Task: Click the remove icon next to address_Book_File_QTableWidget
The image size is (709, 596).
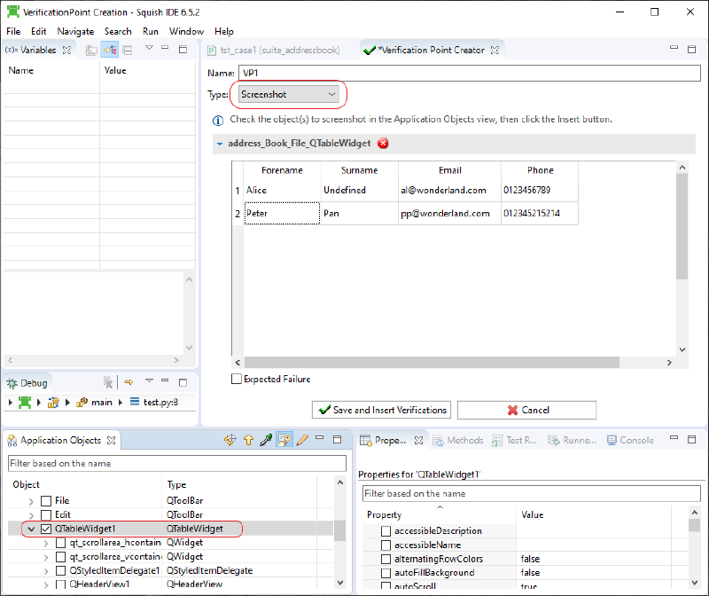Action: pyautogui.click(x=381, y=143)
